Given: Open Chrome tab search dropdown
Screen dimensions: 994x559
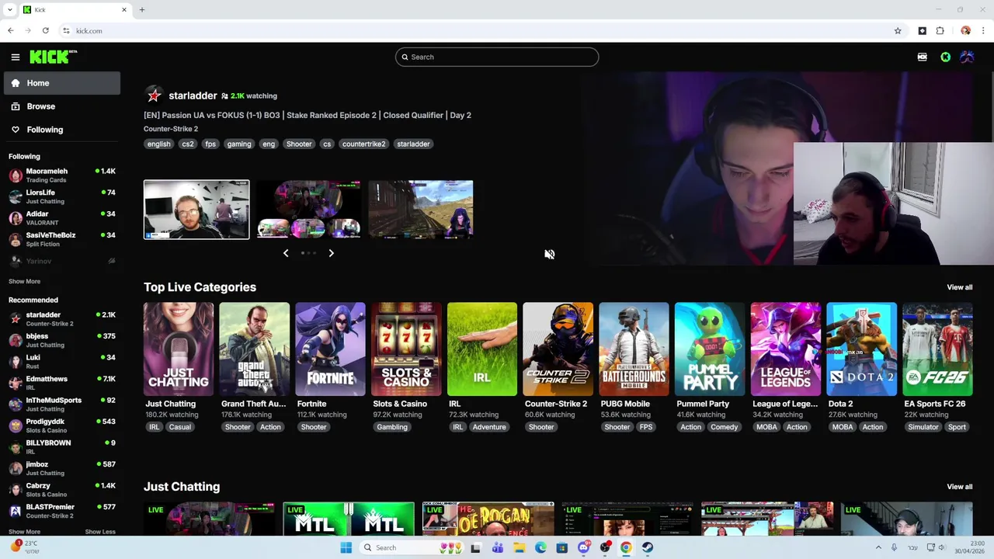Looking at the screenshot, I should (x=9, y=9).
